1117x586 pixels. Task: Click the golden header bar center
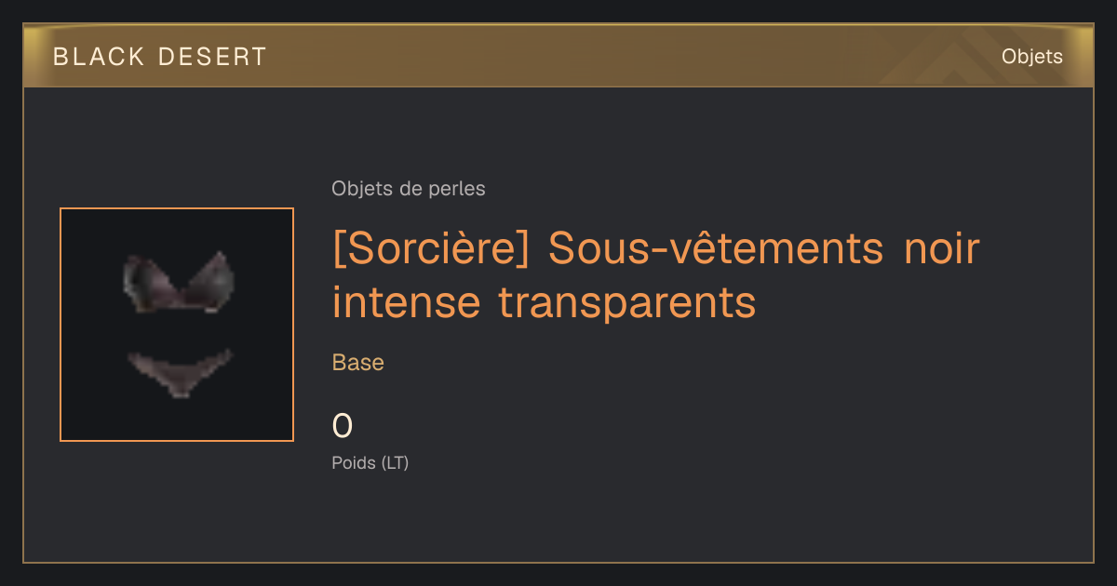(x=558, y=56)
